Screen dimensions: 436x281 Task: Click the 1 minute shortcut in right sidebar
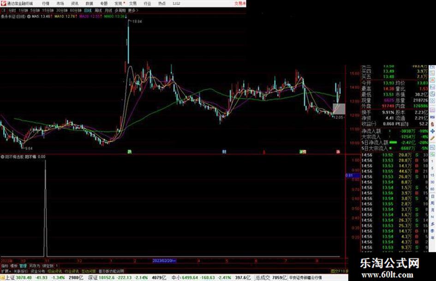(432, 161)
